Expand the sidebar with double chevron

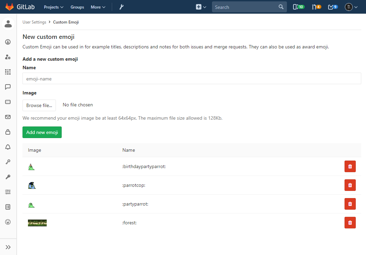click(x=8, y=247)
